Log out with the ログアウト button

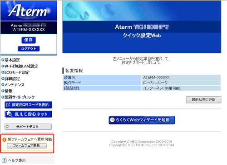pos(29,49)
